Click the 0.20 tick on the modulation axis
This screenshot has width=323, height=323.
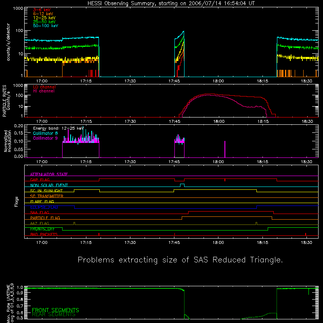coord(19,126)
